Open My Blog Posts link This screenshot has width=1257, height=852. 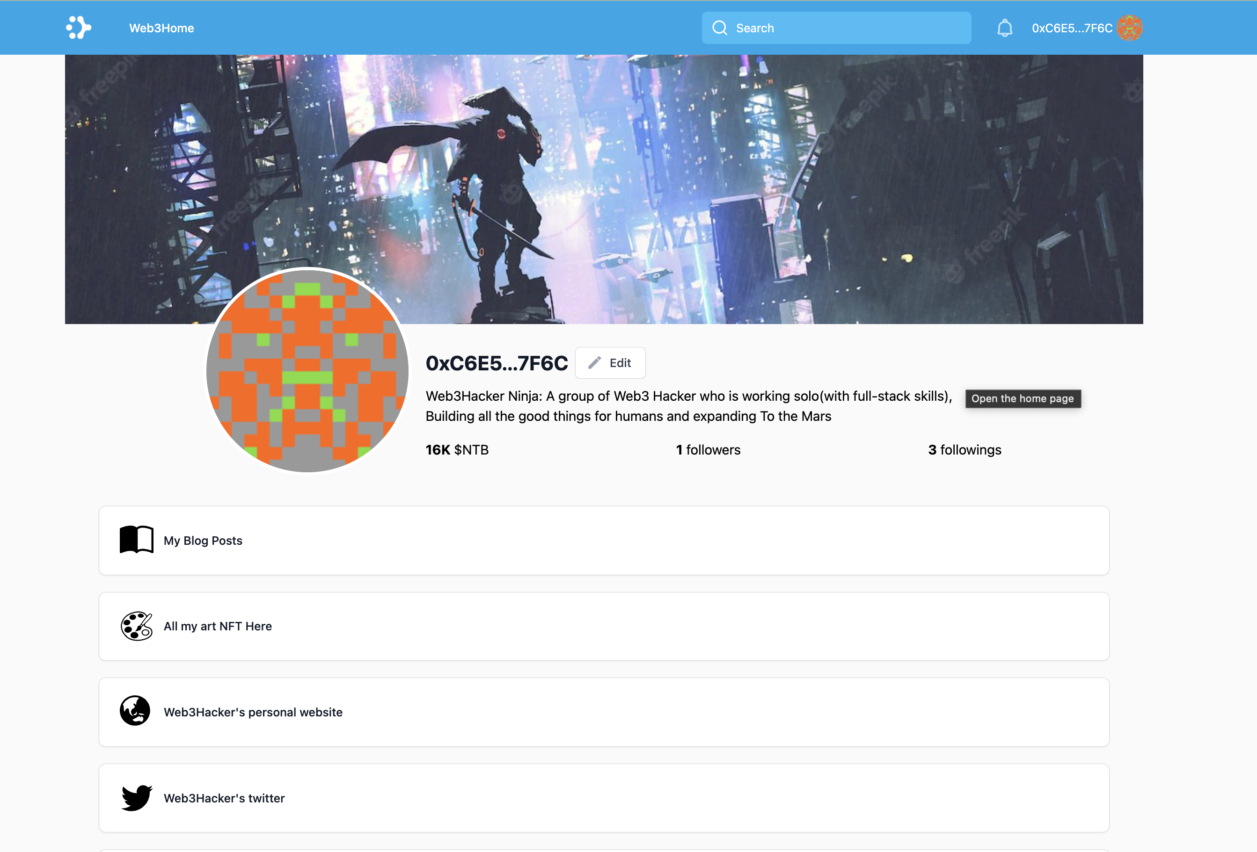tap(203, 541)
